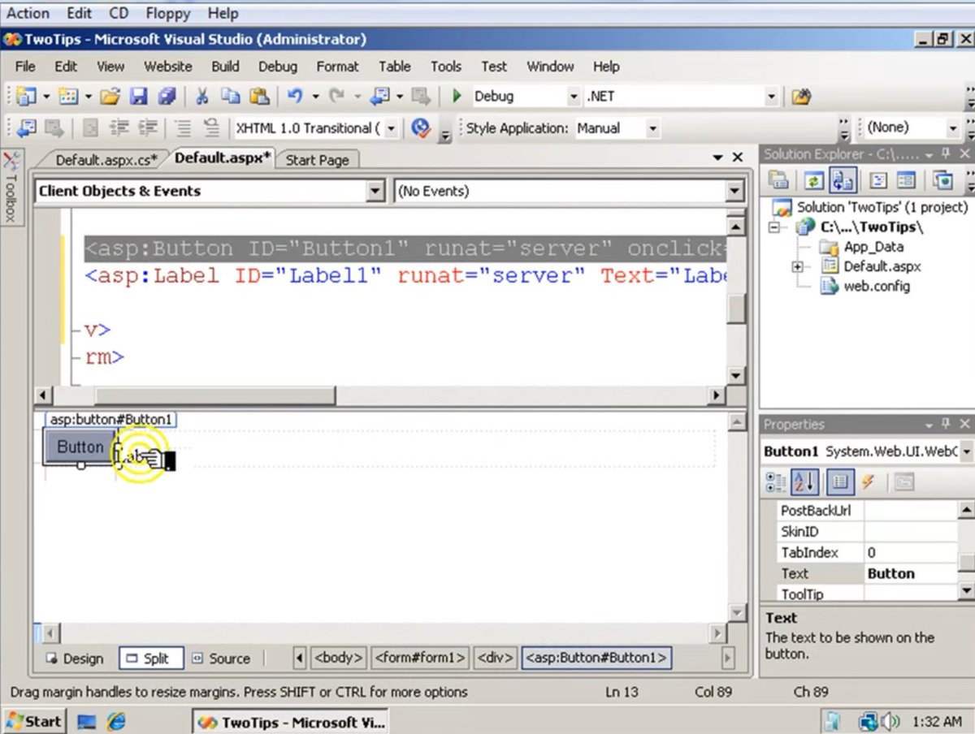
Task: Launch Internet Explorer from quick launch
Action: point(116,721)
